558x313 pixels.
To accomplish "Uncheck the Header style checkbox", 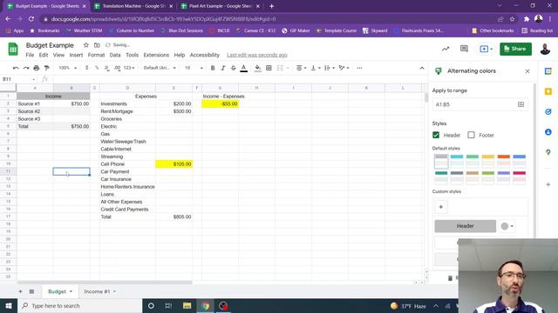I will coord(436,135).
